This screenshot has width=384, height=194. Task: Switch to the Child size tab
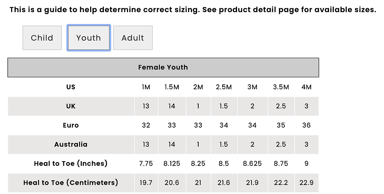(x=42, y=38)
